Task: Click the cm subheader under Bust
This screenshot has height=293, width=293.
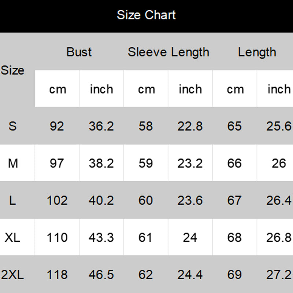Action: (x=58, y=89)
